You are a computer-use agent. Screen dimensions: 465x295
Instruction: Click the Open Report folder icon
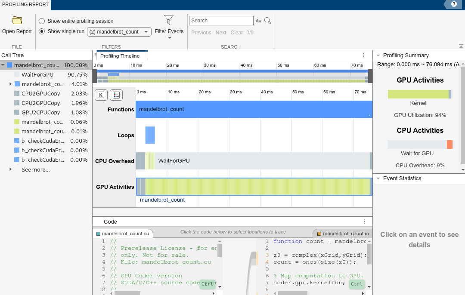[17, 21]
